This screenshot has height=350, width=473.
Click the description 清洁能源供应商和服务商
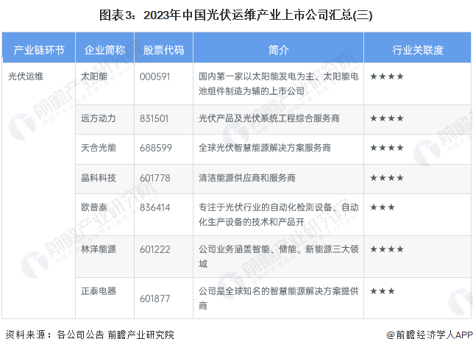[x=246, y=178]
